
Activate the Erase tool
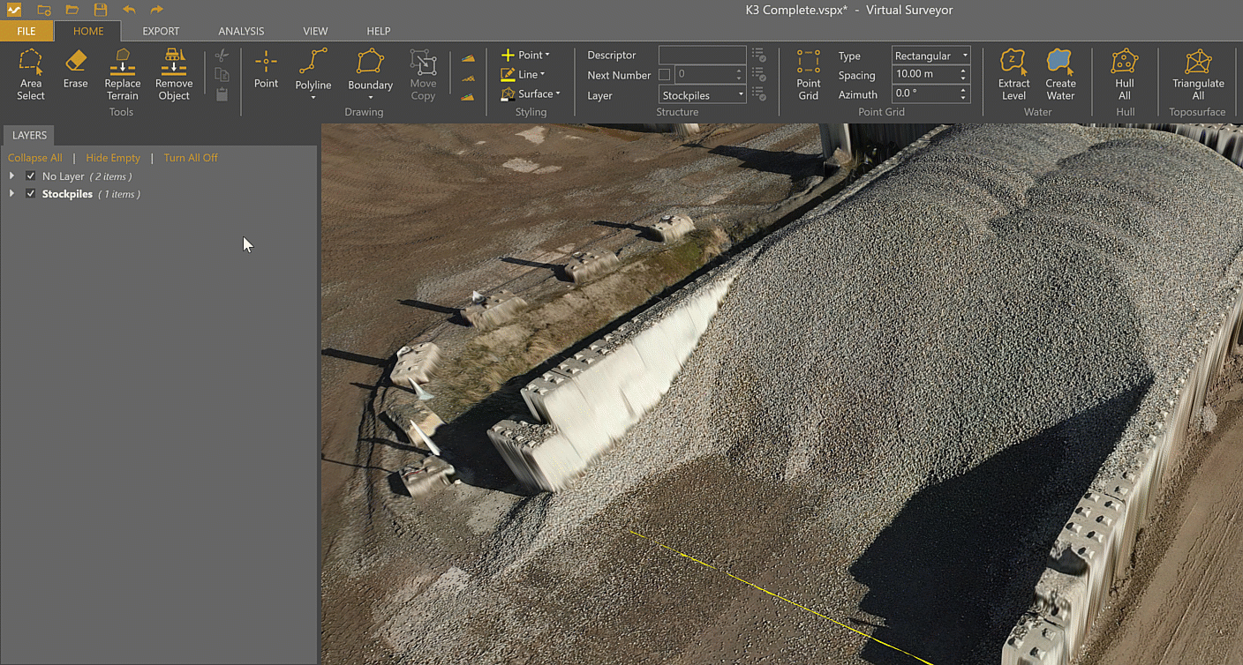coord(76,69)
